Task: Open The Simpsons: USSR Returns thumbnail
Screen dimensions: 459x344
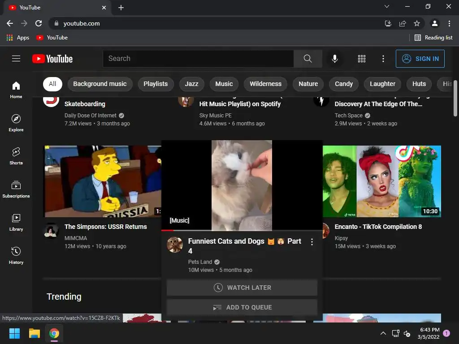Action: (x=103, y=181)
